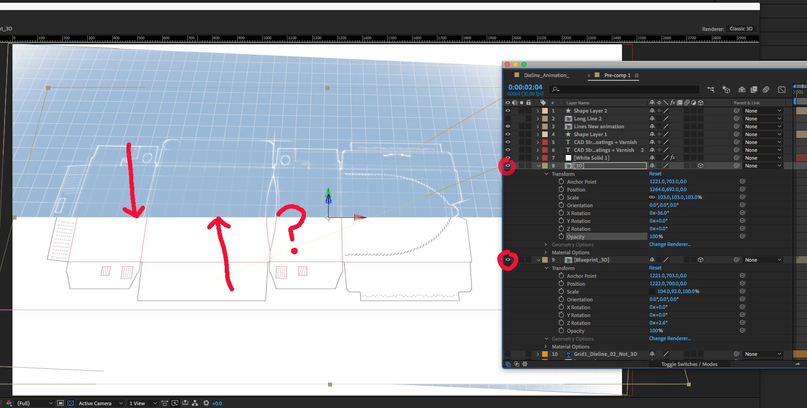Screen dimensions: 807x408
Task: Enable motion blur for the composition
Action: pos(766,90)
